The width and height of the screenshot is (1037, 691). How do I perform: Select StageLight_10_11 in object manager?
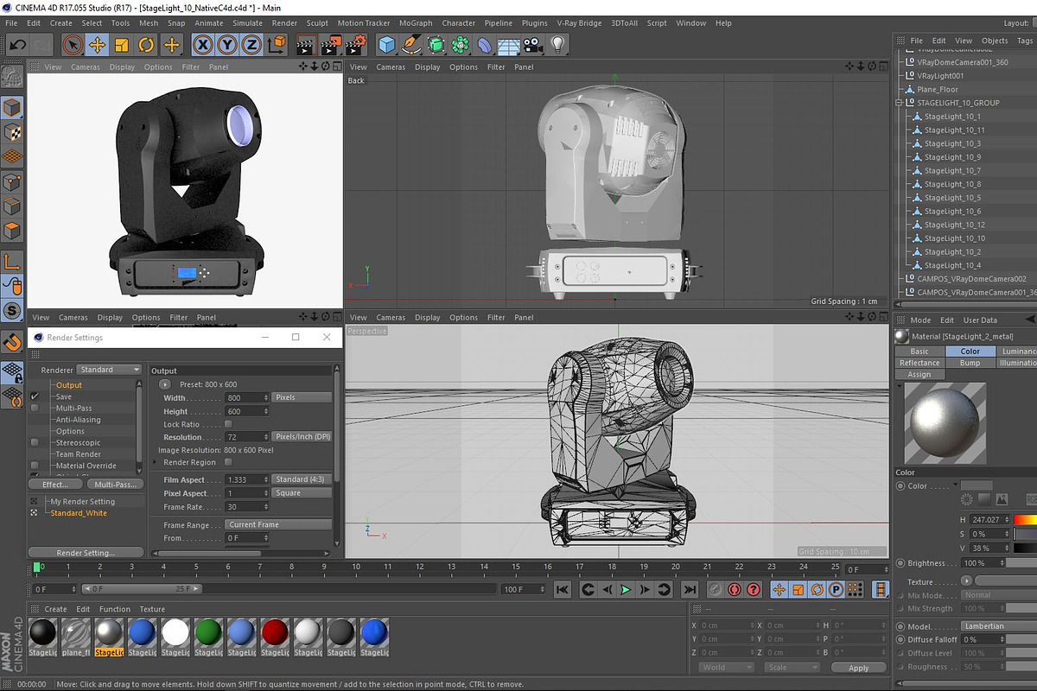tap(954, 130)
